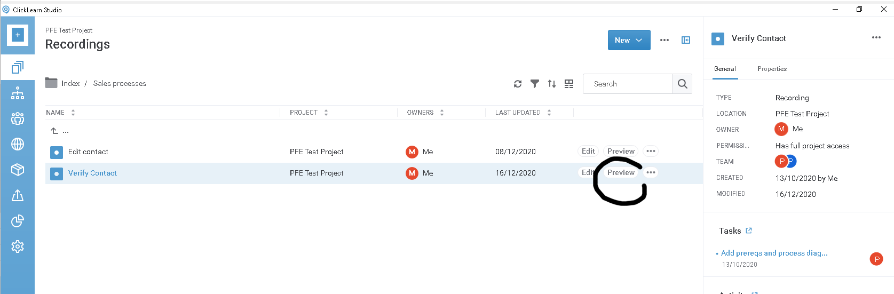The image size is (894, 294).
Task: Click Preview button for Verify Contact
Action: pyautogui.click(x=621, y=172)
